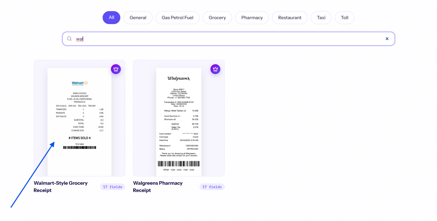
Task: Pick the Toll category filter
Action: [345, 18]
